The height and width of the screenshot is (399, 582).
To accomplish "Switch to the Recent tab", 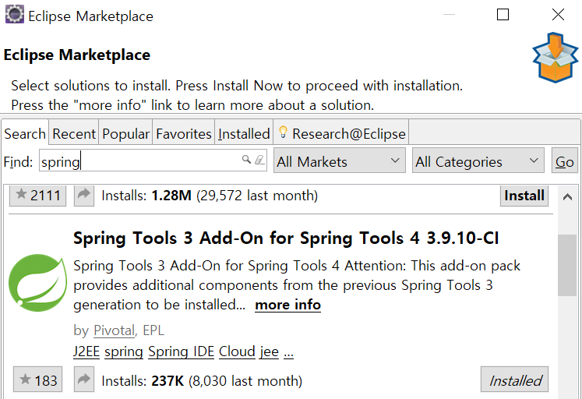I will point(74,133).
